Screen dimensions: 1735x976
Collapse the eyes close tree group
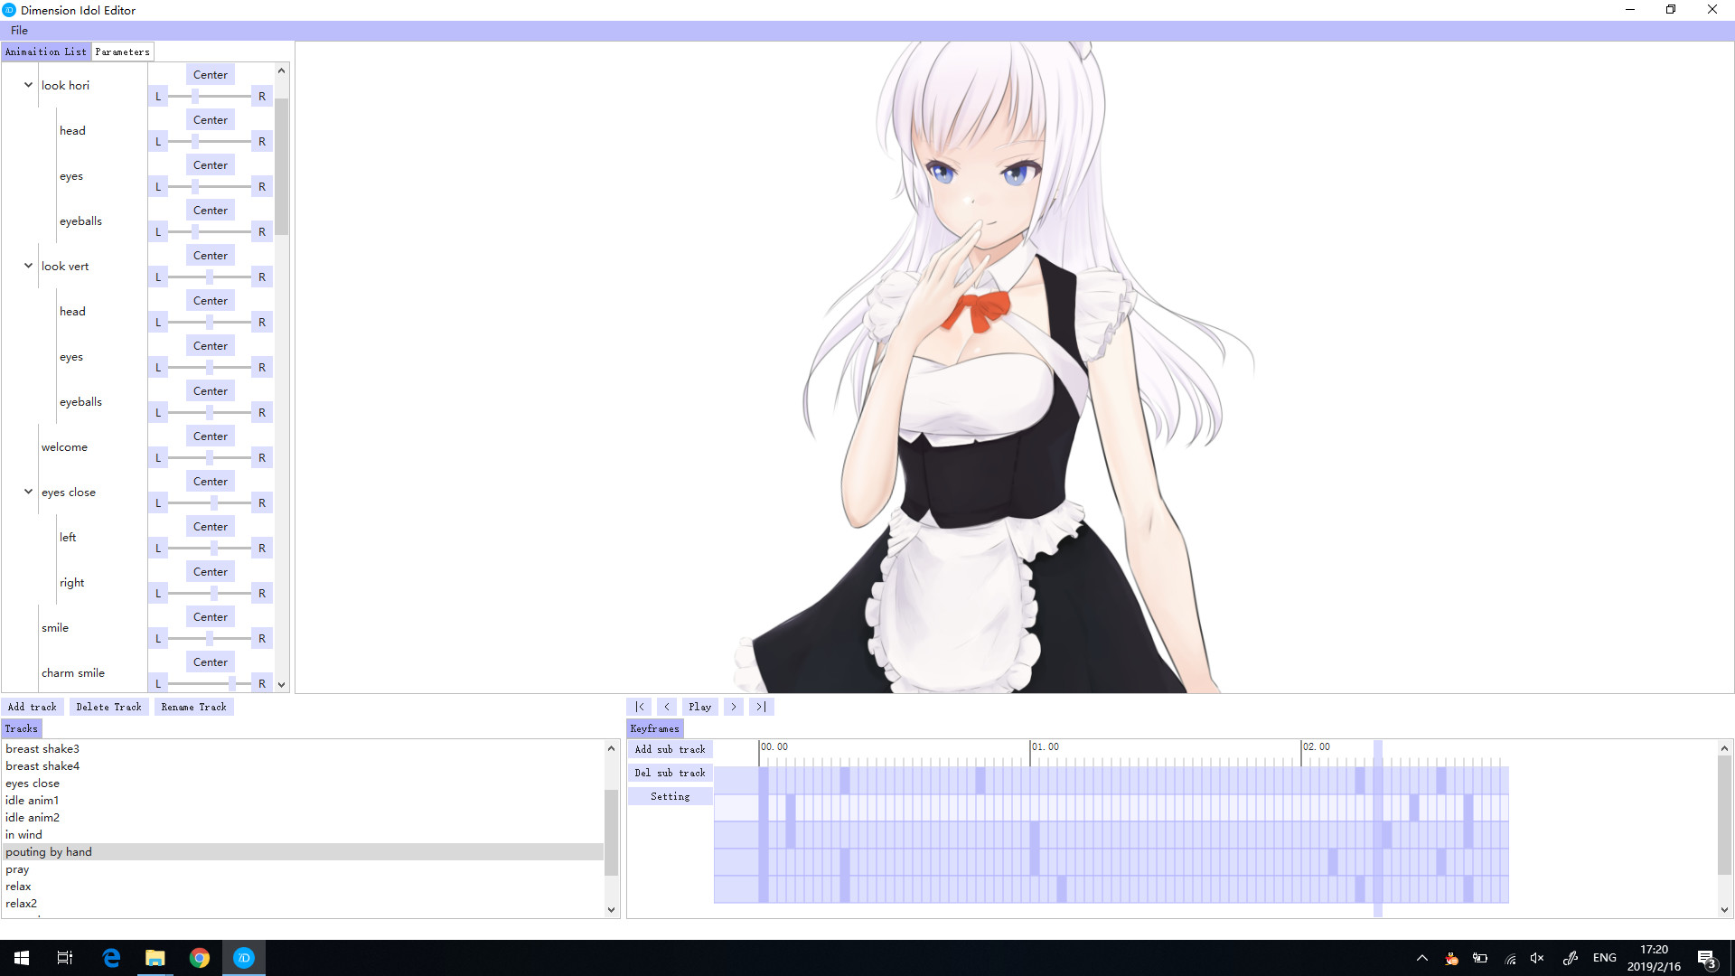point(28,492)
